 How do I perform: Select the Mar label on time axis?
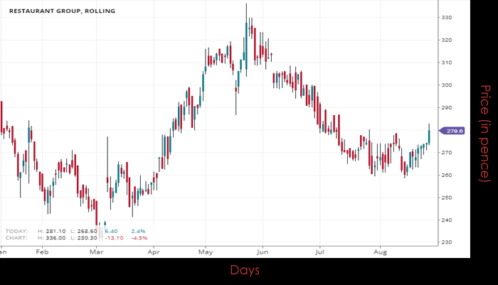[x=97, y=252]
